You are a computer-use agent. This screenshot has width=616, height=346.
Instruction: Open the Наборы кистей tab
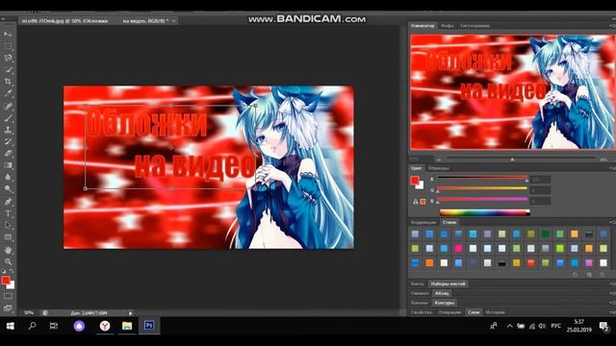pyautogui.click(x=448, y=284)
